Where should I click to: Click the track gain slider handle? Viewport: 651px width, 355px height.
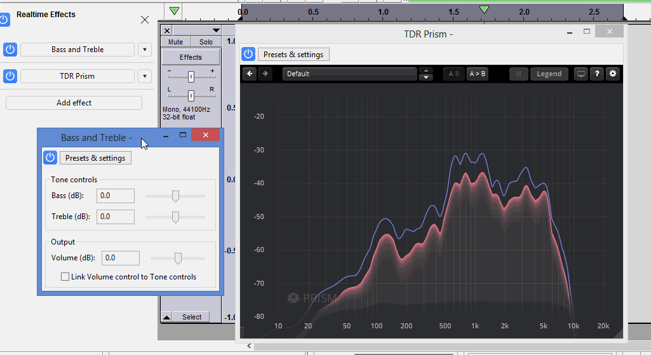pyautogui.click(x=191, y=76)
